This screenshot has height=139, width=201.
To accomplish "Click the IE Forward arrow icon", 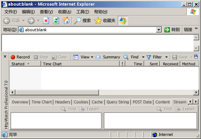I will 31,21.
